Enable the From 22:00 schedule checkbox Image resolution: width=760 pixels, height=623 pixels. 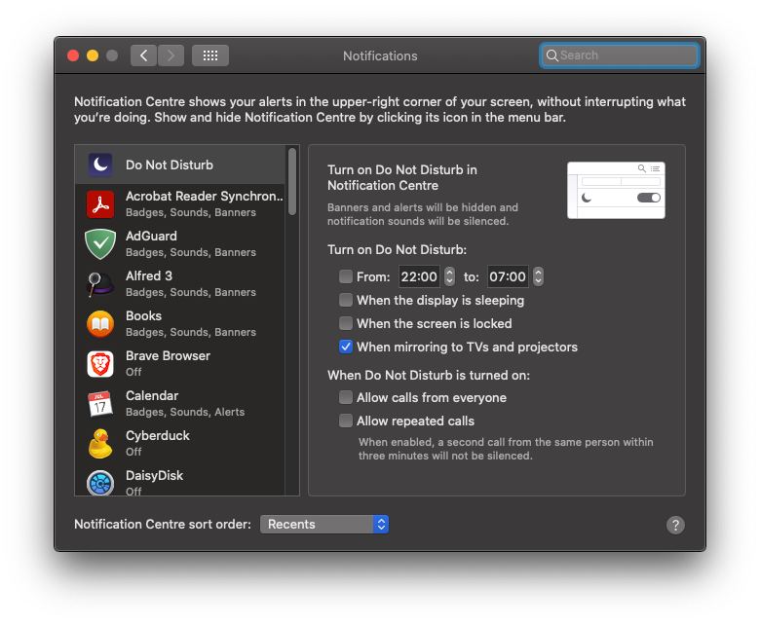pos(346,276)
